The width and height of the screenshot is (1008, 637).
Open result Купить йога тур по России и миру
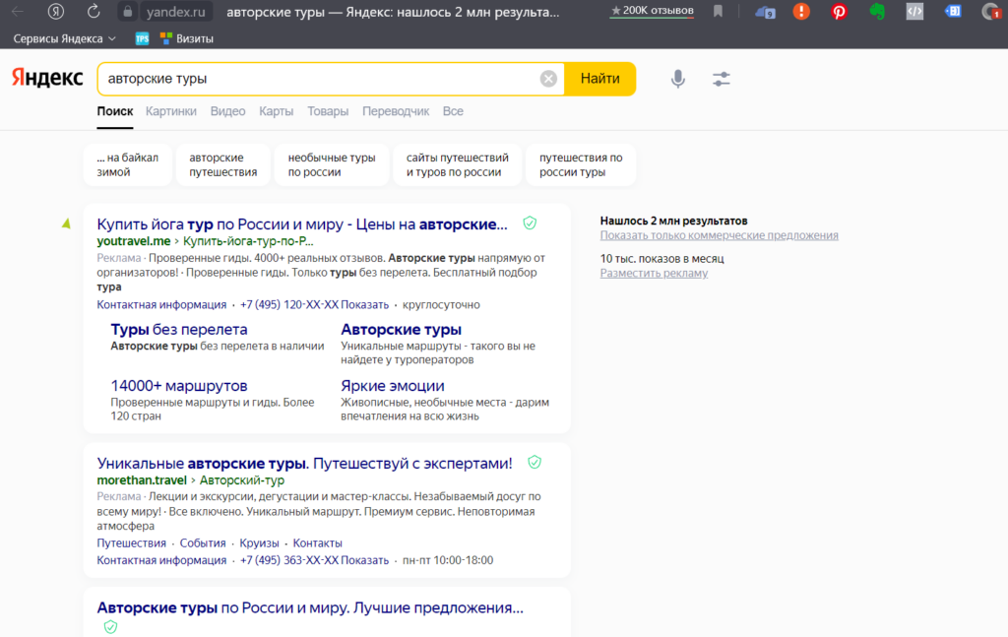pos(302,224)
